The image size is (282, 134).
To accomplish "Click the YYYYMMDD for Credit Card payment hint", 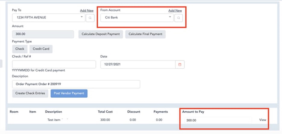I will point(39,71).
